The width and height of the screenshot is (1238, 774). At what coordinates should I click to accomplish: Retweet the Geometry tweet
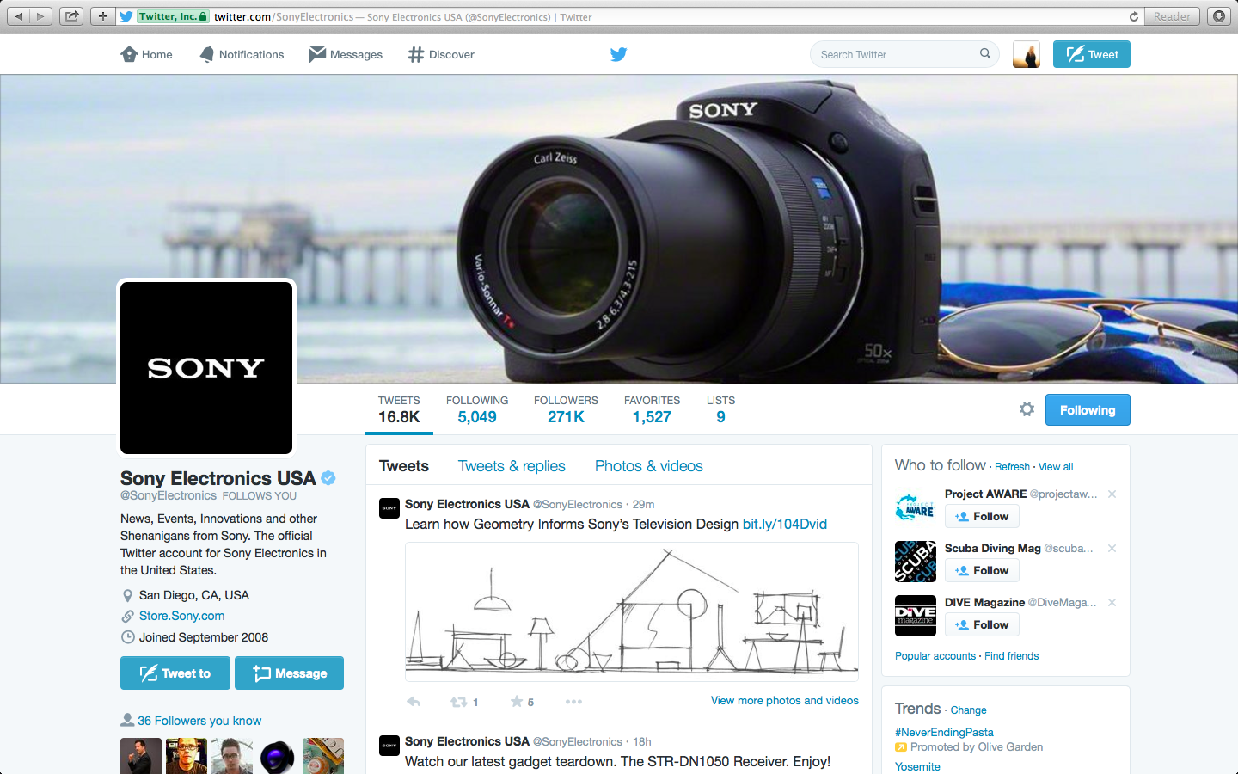[459, 702]
